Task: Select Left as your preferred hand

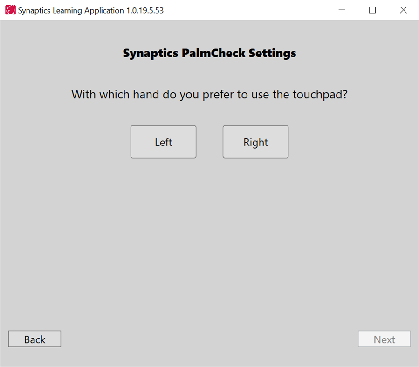Action: coord(163,142)
